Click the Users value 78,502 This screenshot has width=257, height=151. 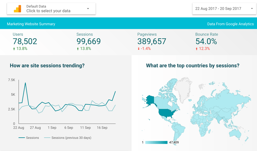[25, 41]
